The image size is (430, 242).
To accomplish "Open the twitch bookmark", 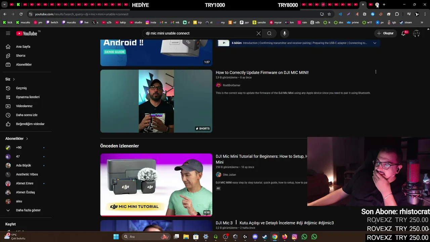I will [x=52, y=23].
